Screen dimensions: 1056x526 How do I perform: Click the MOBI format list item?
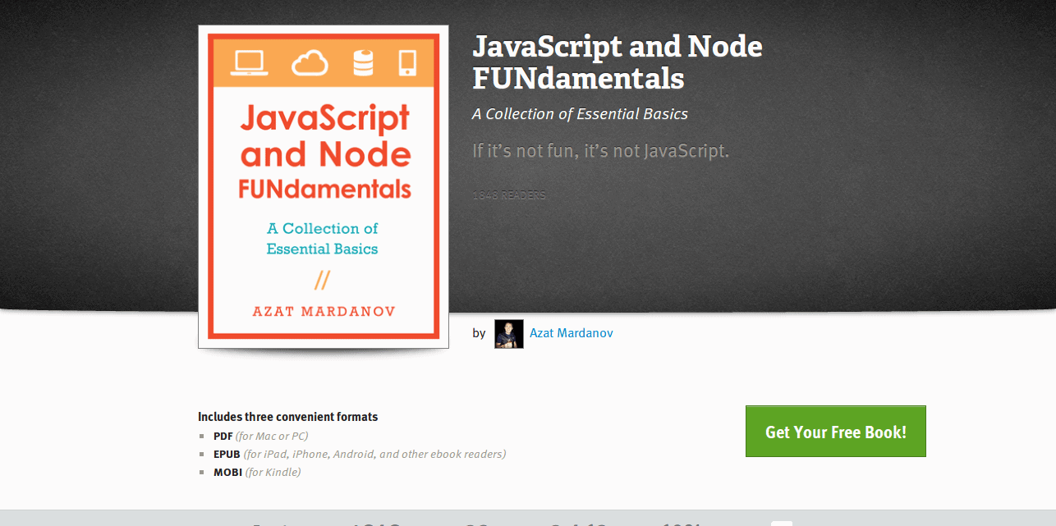coord(257,472)
